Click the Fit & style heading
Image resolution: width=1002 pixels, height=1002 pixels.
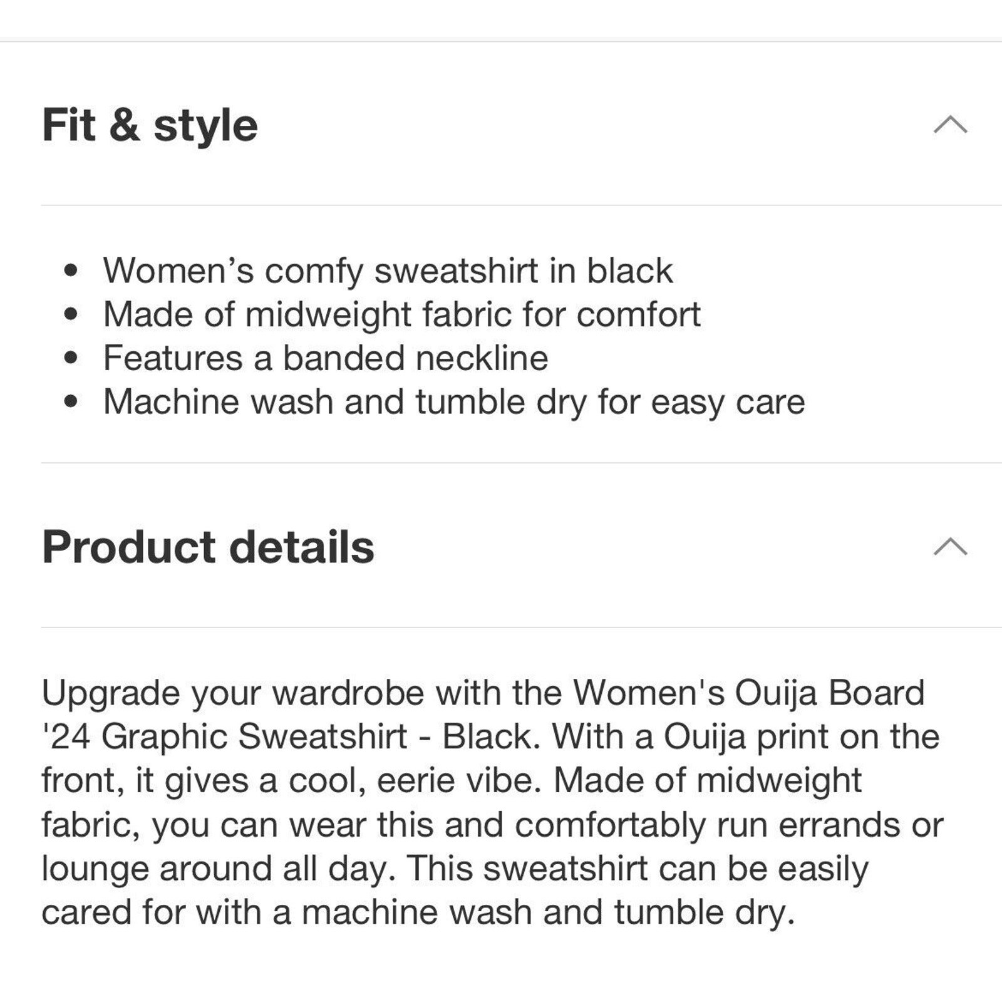coord(150,125)
